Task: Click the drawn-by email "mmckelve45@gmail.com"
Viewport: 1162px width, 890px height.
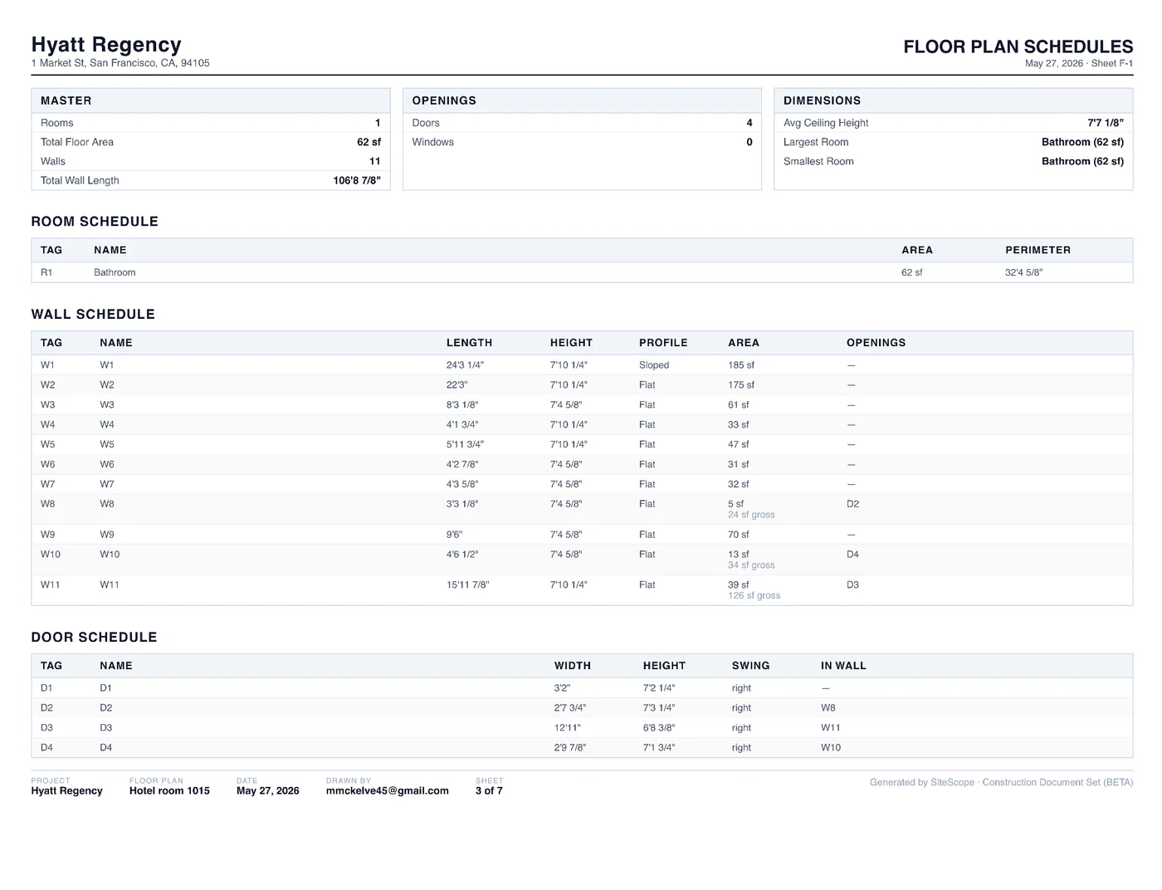Action: [x=387, y=791]
